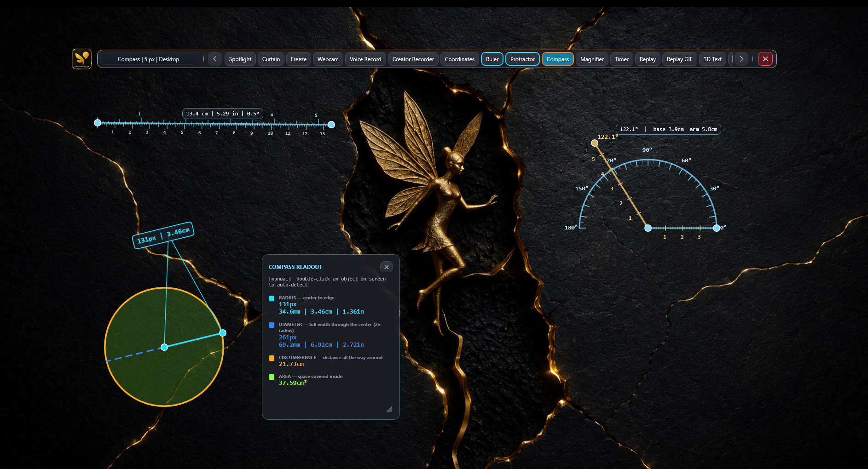Click the protractor '30°' mark label
The image size is (868, 469).
click(x=714, y=189)
